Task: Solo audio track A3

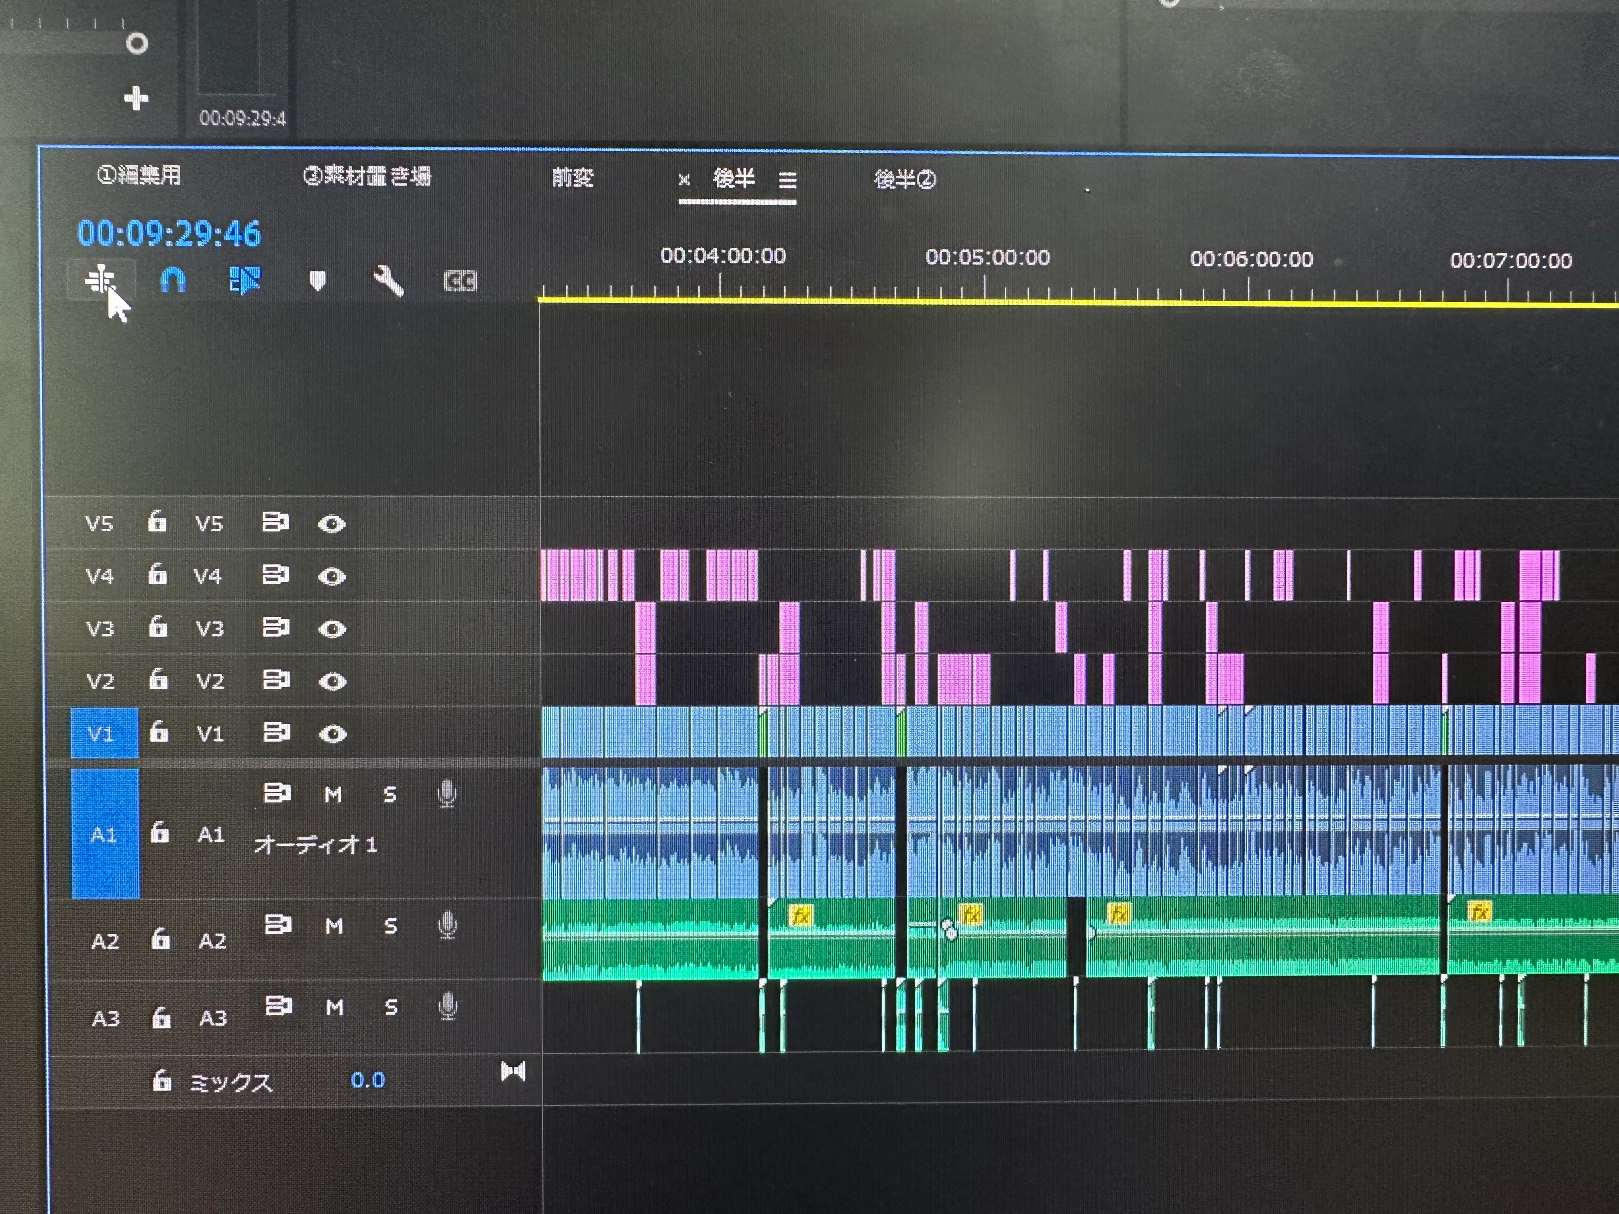Action: click(391, 1008)
